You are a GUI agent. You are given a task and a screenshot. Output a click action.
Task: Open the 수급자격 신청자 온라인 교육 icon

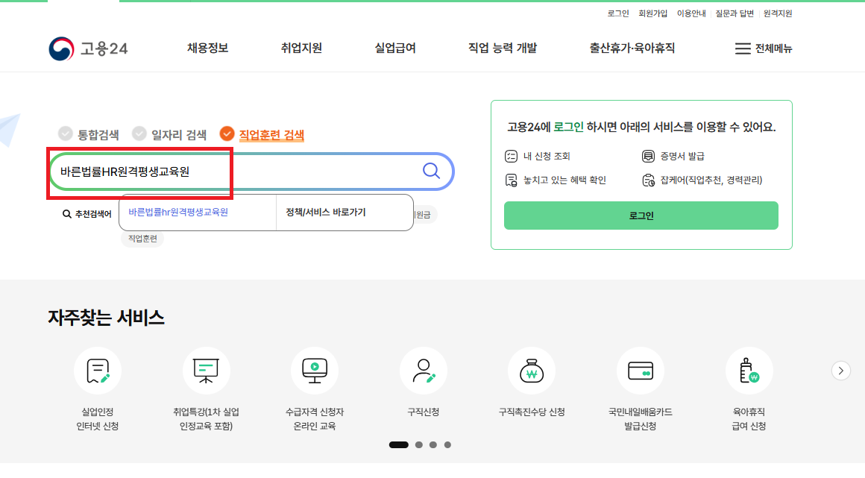point(315,371)
